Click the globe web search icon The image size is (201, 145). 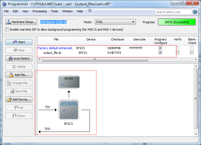pos(195,12)
